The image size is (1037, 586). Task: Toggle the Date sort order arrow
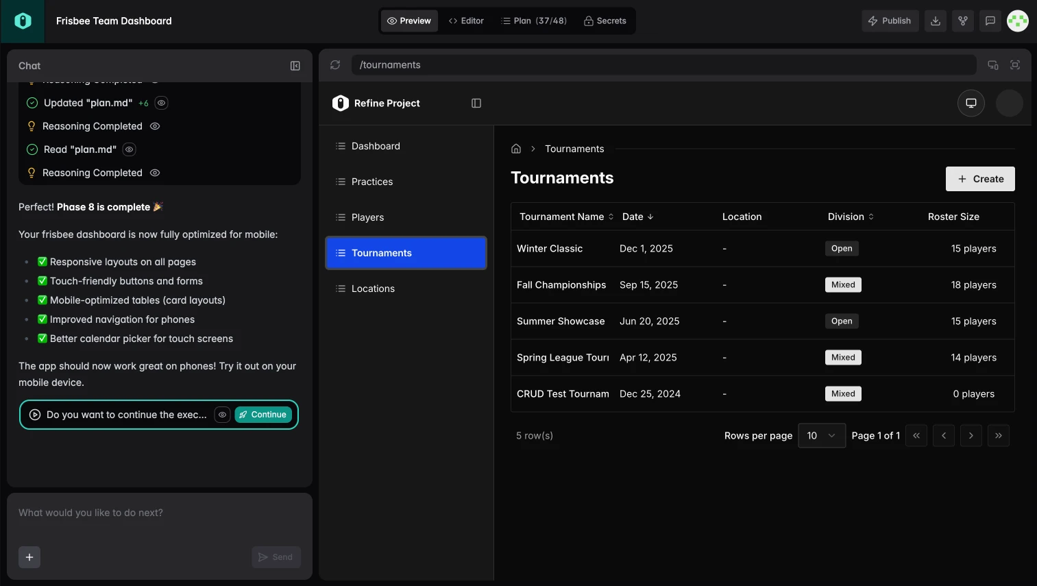(x=651, y=216)
